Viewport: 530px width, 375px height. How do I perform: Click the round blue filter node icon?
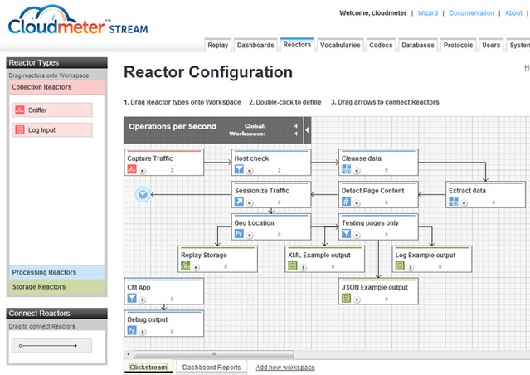(x=143, y=195)
